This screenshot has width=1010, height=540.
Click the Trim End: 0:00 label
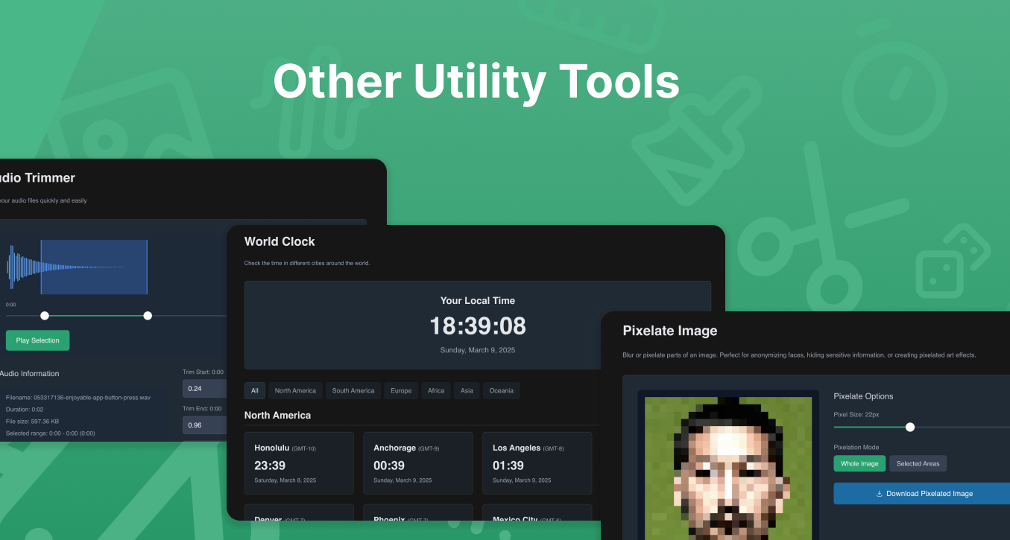click(202, 408)
